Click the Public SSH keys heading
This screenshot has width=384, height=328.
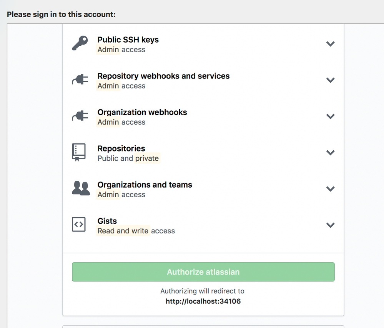[128, 40]
